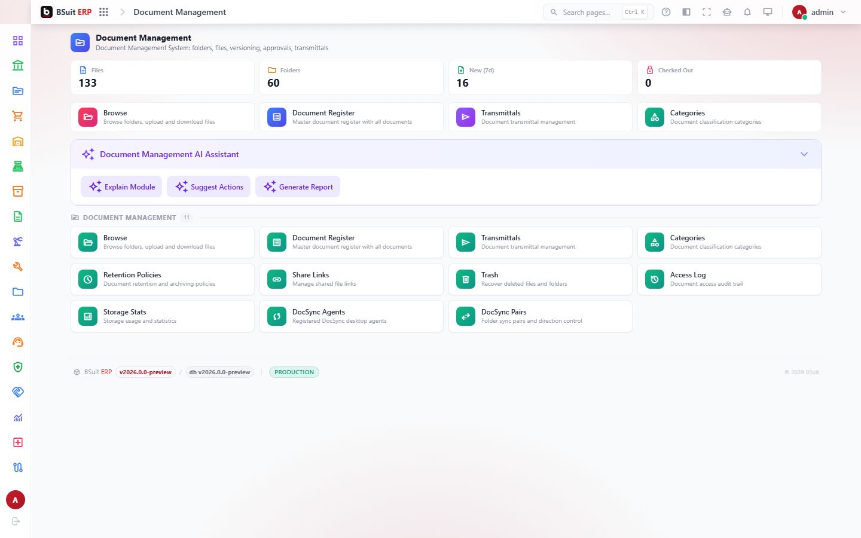Open the dashboard grid icon in sidebar
861x538 pixels.
18,41
